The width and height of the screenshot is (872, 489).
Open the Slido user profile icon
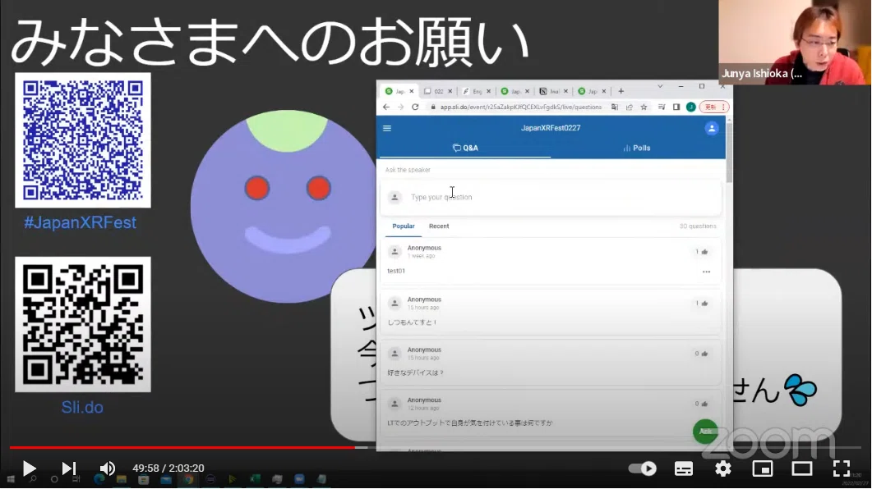(x=711, y=128)
